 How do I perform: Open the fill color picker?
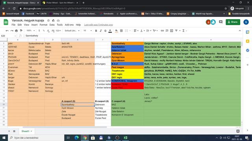[117, 31]
